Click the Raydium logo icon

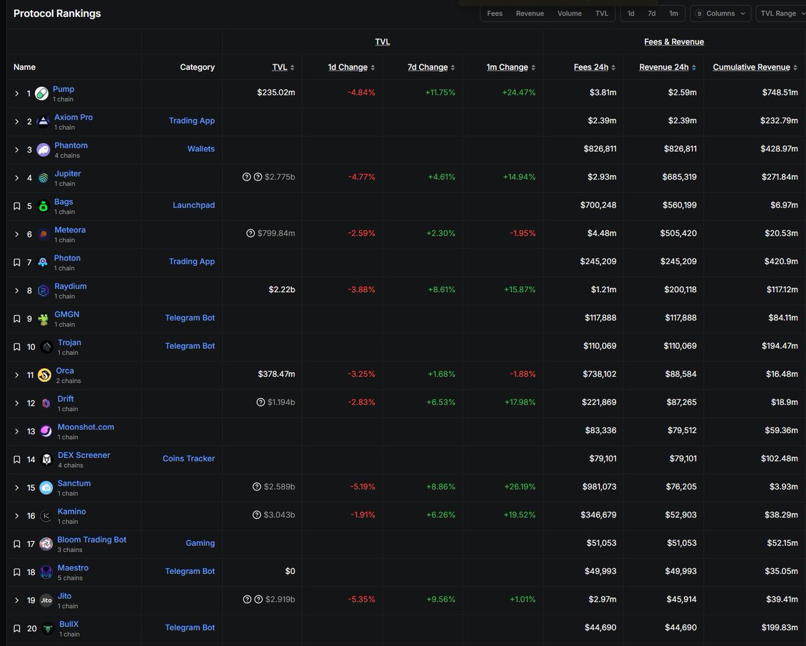[43, 291]
